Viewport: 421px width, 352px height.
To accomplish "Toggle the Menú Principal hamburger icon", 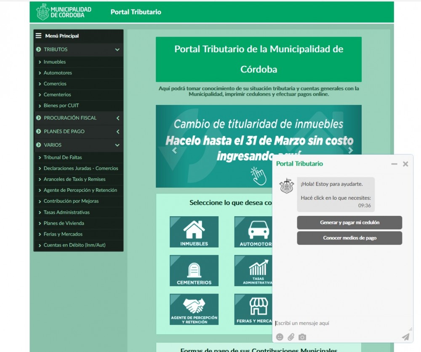I will 39,36.
